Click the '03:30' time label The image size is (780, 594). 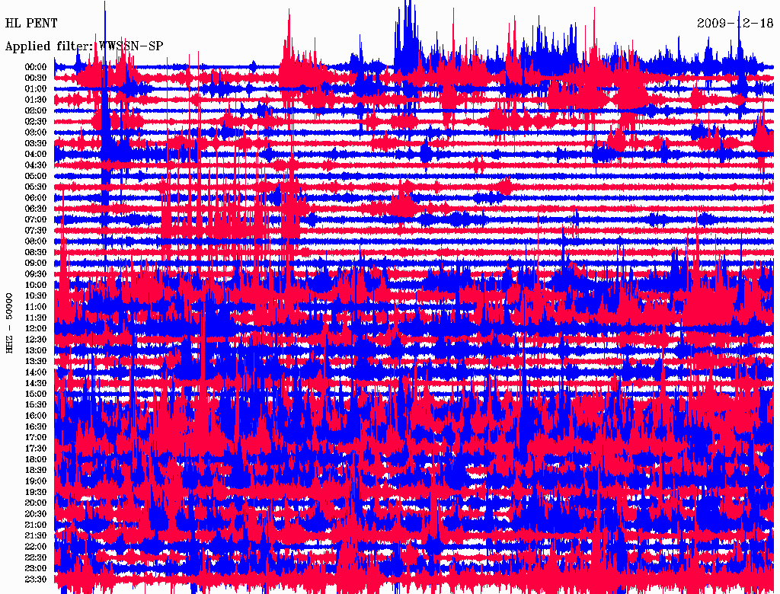pos(36,143)
